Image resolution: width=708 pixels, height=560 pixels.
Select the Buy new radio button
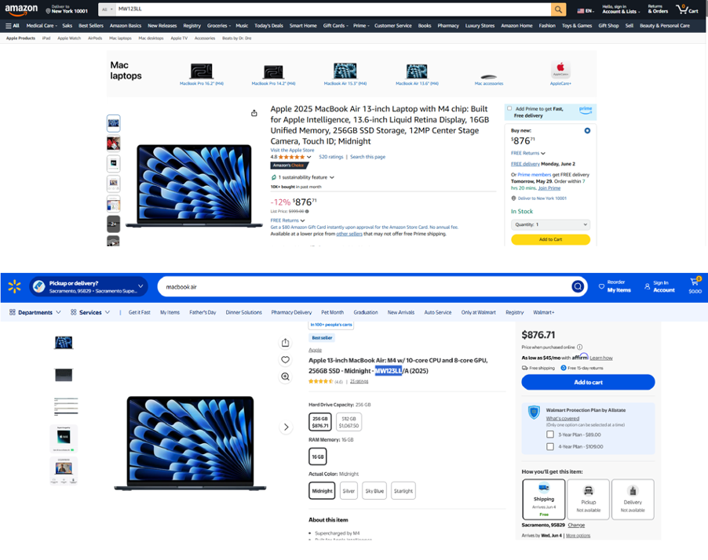click(x=587, y=131)
